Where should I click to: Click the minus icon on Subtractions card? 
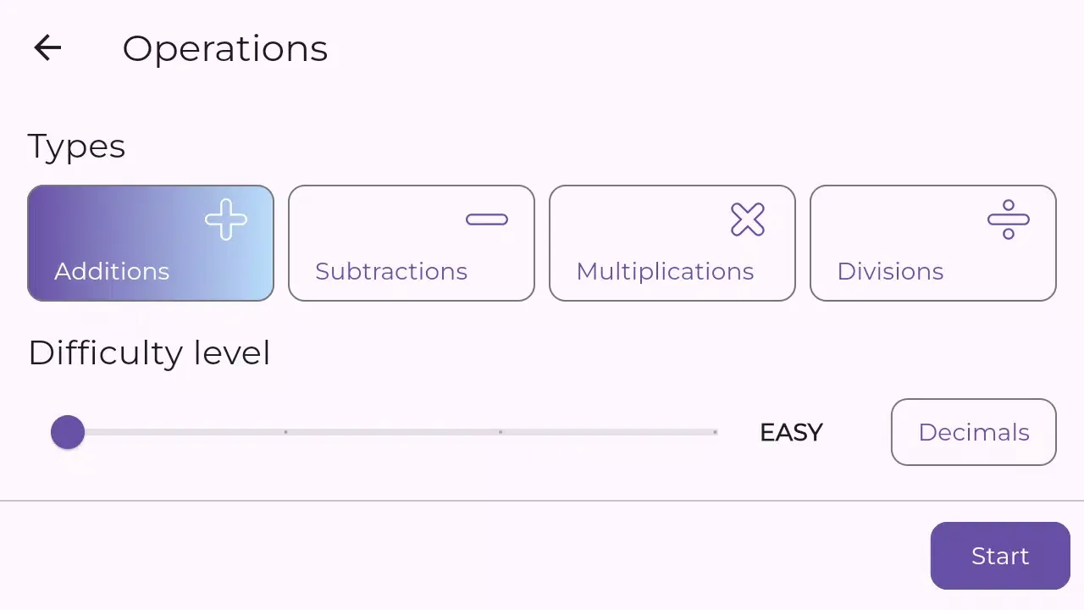click(487, 220)
